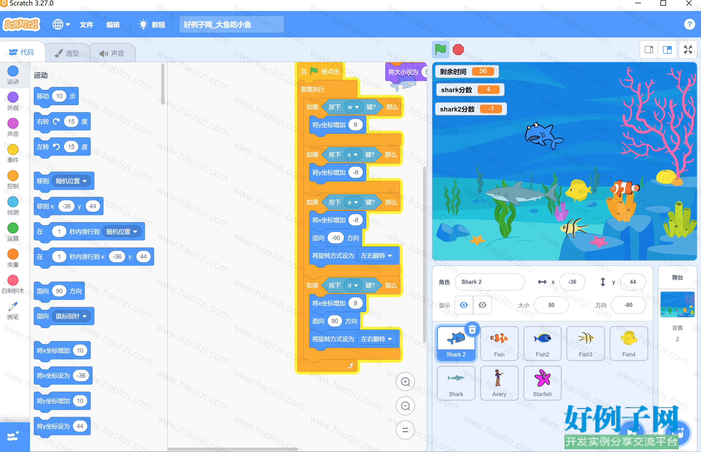Select the 控制 control category
The width and height of the screenshot is (701, 452).
tap(13, 180)
